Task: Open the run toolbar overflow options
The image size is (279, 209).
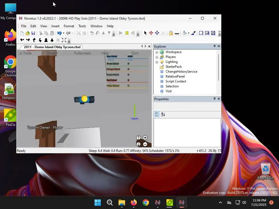Action: pos(138,33)
